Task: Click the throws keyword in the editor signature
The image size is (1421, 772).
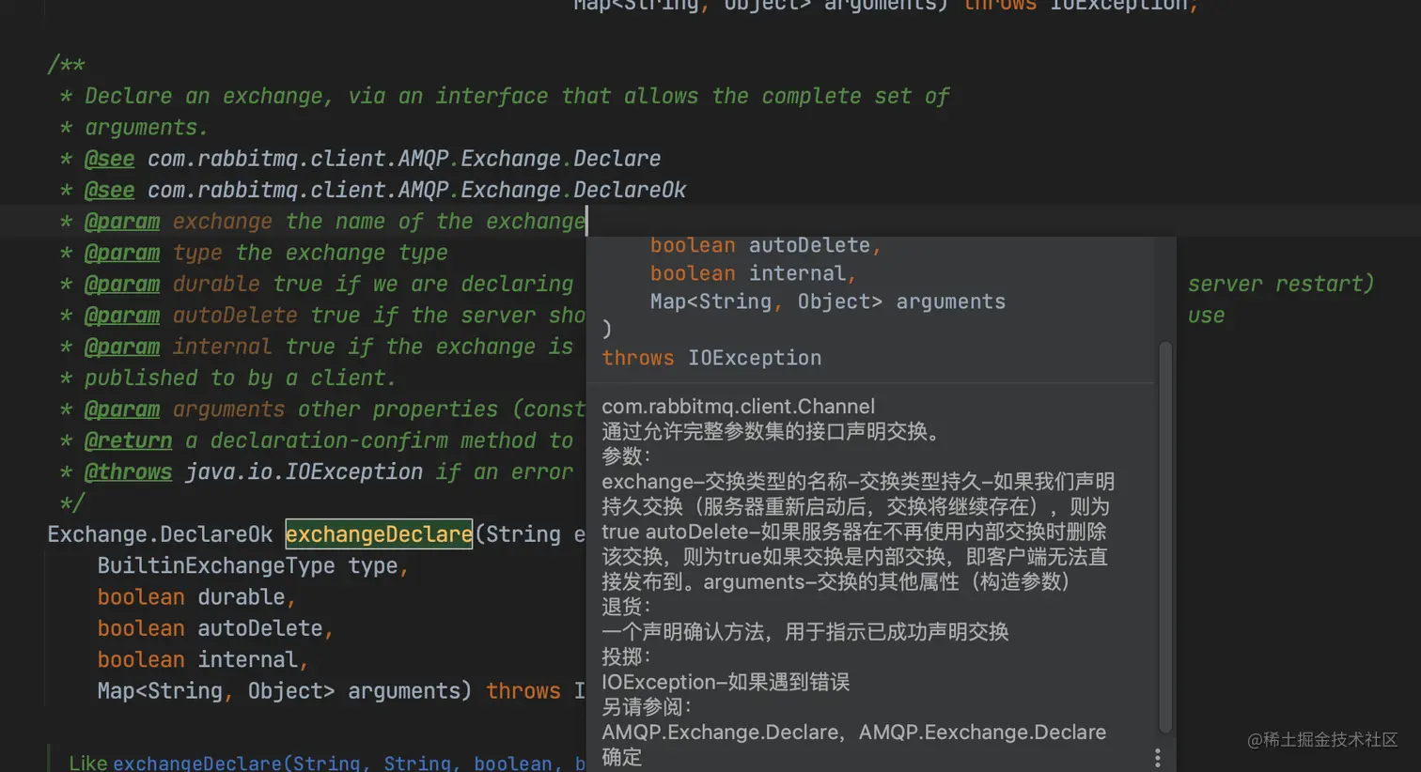Action: coord(523,691)
